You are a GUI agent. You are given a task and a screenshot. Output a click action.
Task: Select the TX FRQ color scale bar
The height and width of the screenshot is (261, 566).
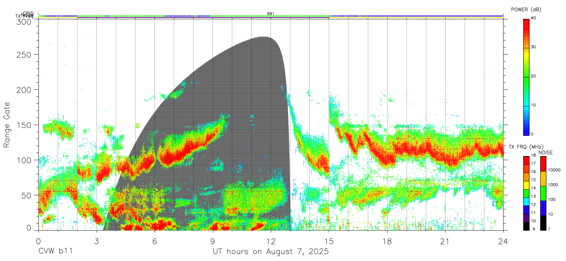[x=526, y=193]
